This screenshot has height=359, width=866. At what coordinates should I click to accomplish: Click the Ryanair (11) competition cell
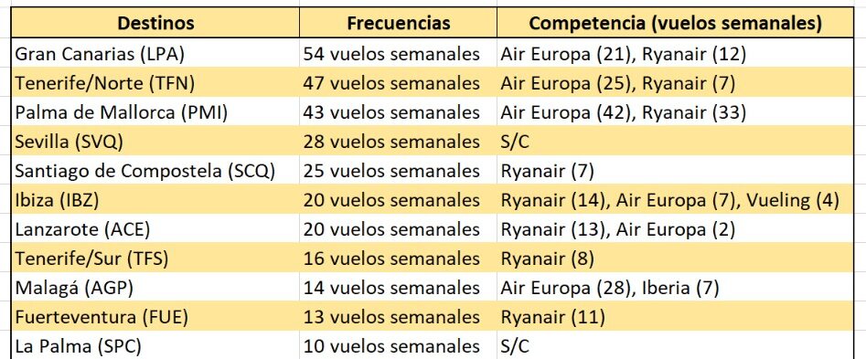click(x=675, y=317)
